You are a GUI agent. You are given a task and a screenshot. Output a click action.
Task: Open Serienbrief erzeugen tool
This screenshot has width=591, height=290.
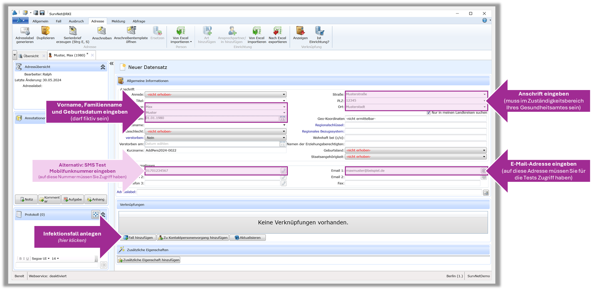click(x=73, y=31)
